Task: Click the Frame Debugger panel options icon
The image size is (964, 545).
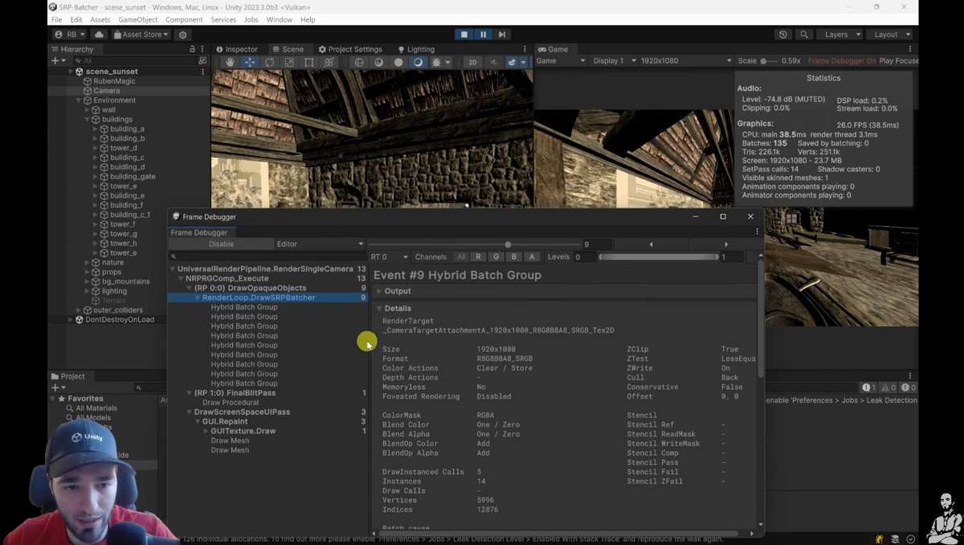Action: (756, 232)
